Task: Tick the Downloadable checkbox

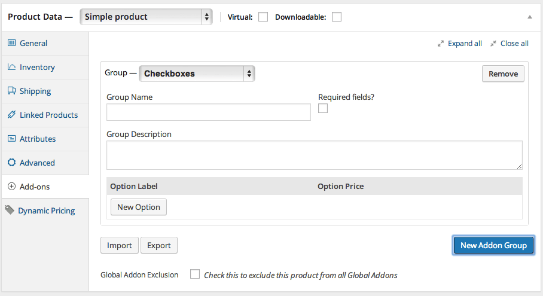Action: click(337, 17)
